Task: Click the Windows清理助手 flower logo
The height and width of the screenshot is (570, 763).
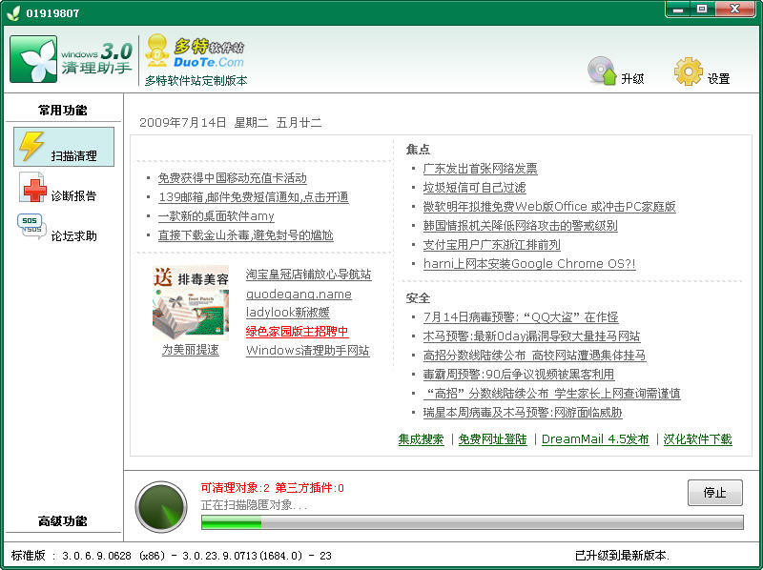Action: tap(33, 59)
